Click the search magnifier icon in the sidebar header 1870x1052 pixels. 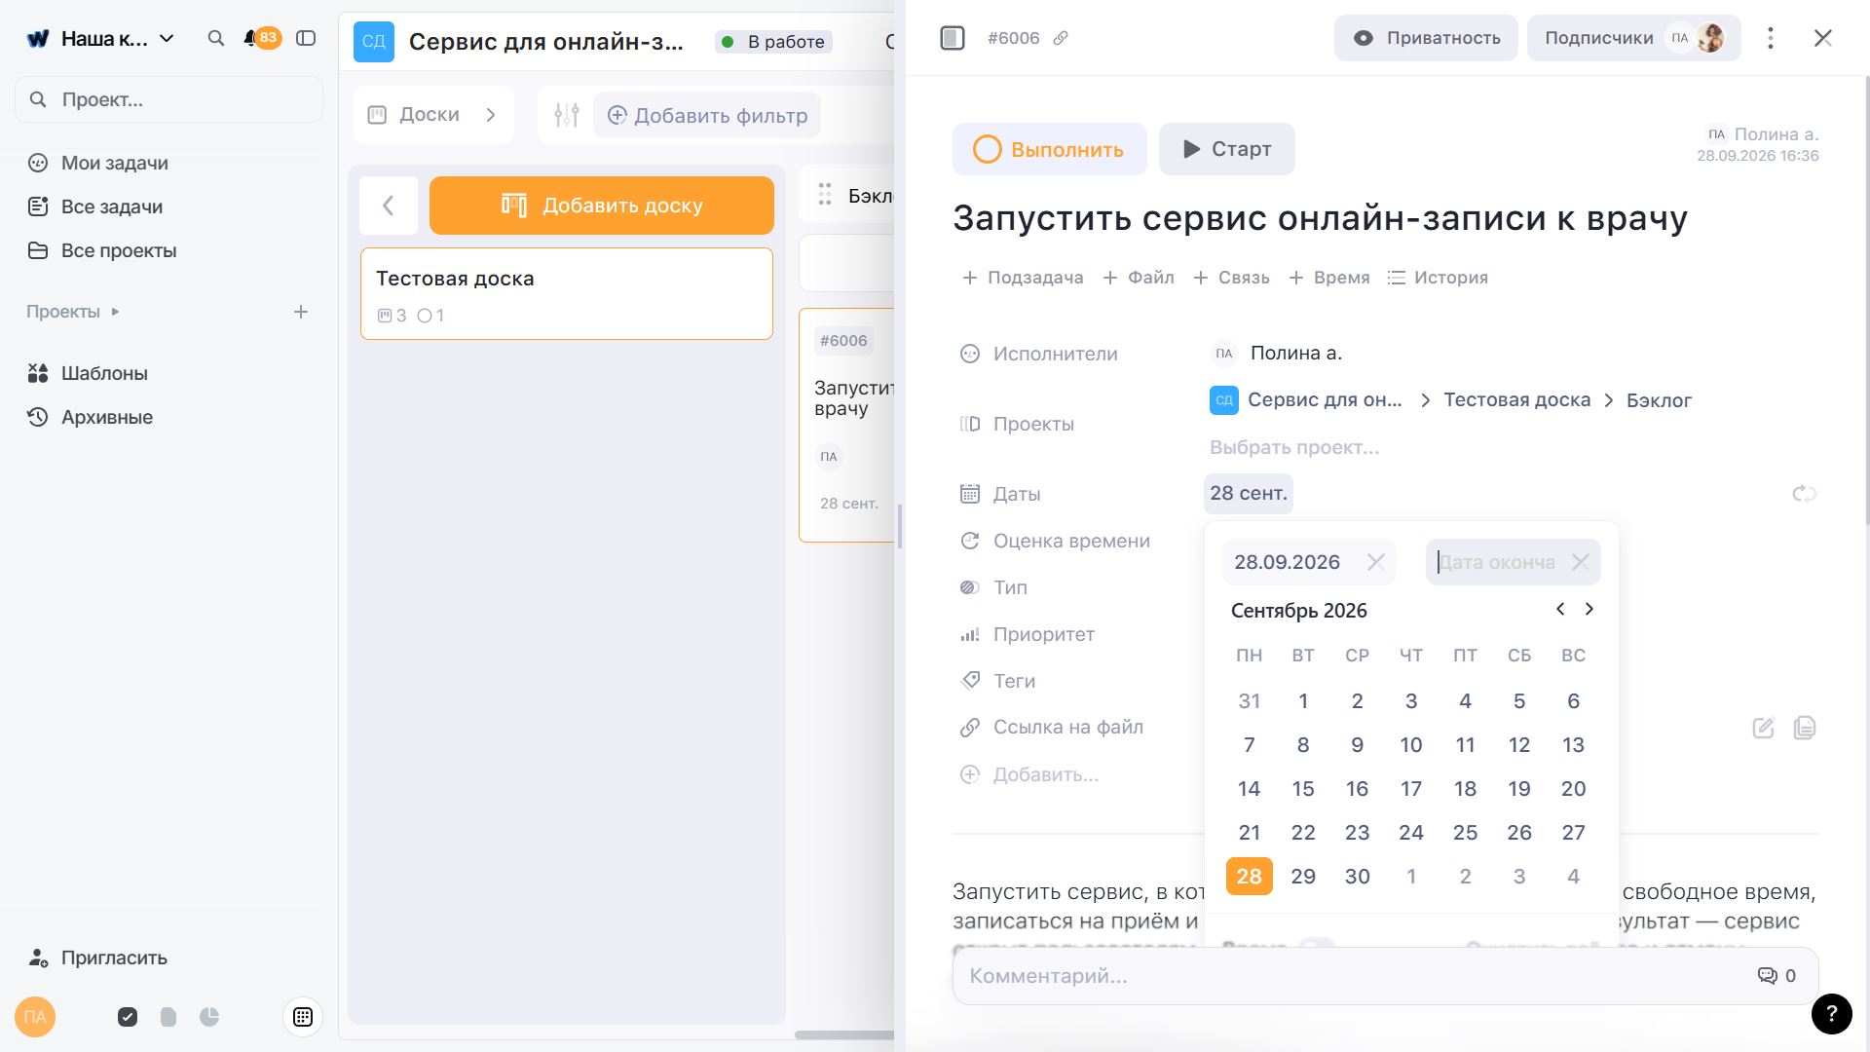click(216, 38)
